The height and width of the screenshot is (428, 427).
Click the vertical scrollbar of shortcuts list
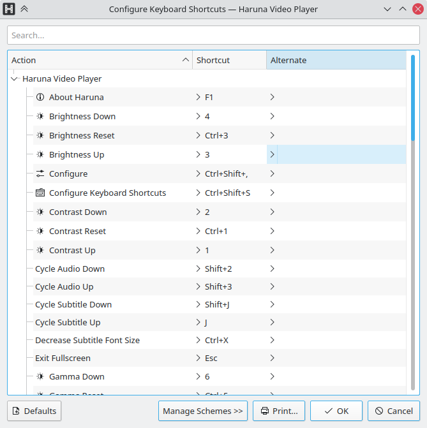click(413, 102)
